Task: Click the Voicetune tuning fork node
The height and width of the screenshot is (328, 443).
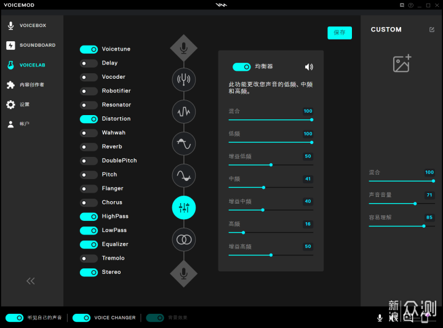Action: 184,79
